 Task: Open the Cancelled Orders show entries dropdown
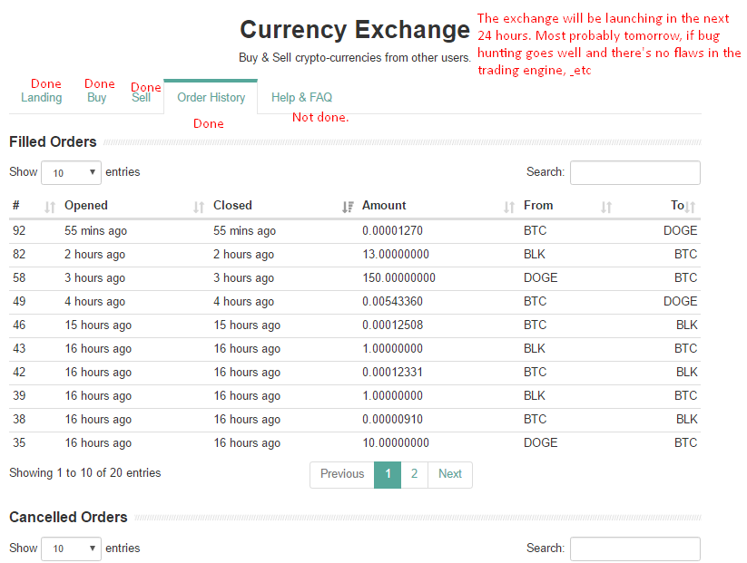tap(71, 548)
